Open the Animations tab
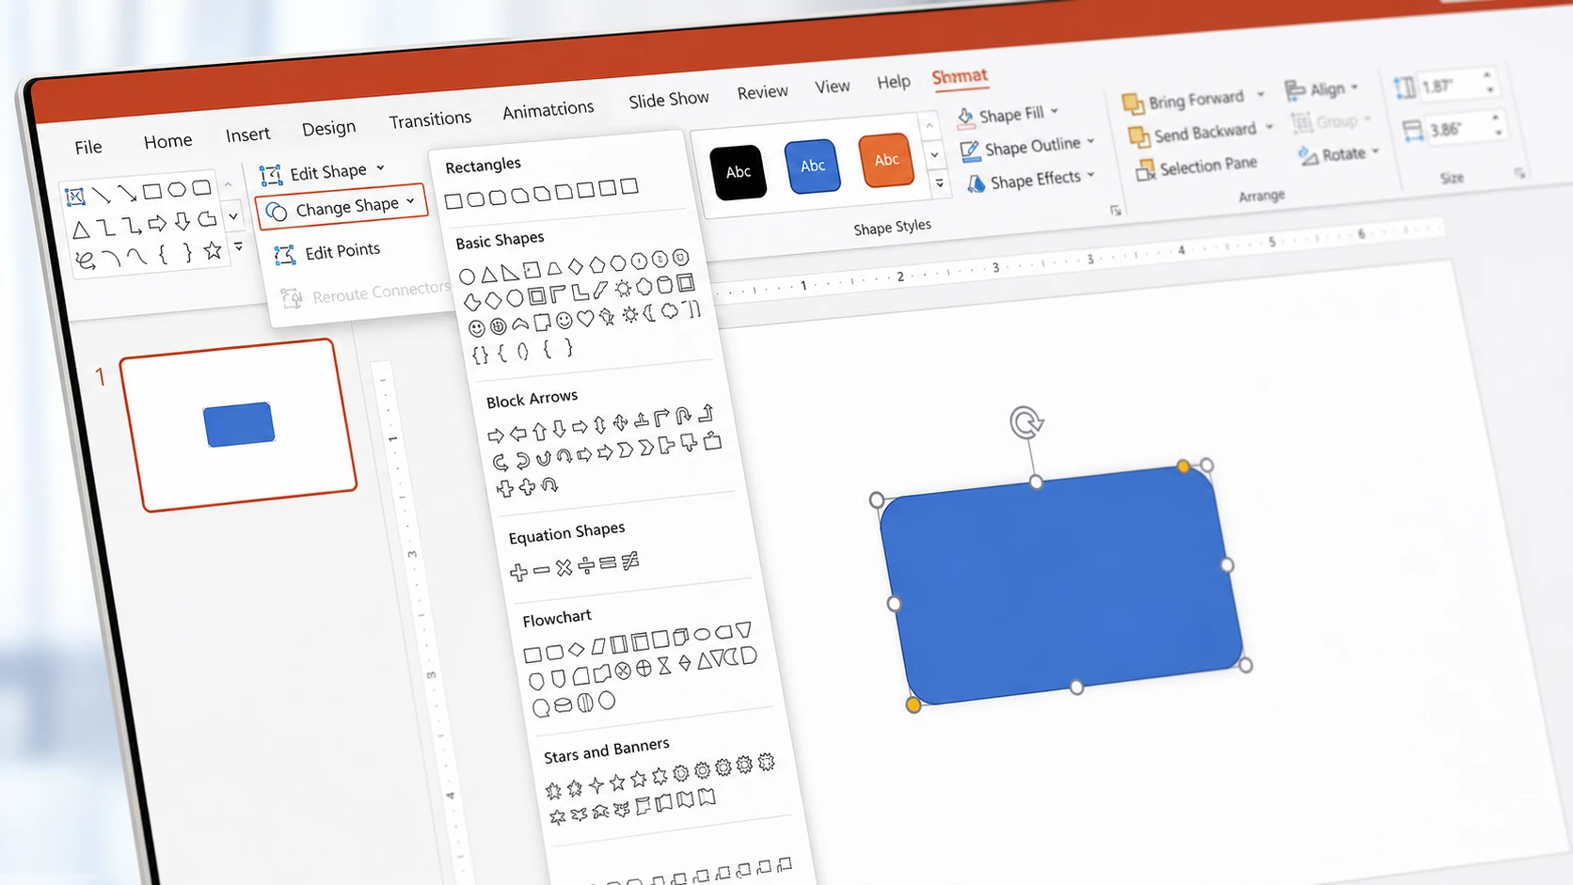 pos(548,110)
